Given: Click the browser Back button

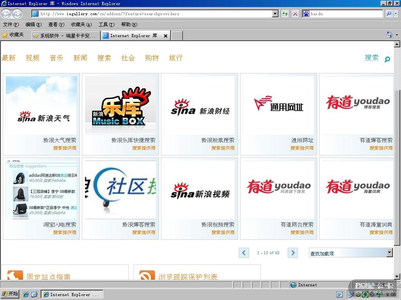Looking at the screenshot, I should pyautogui.click(x=6, y=14).
